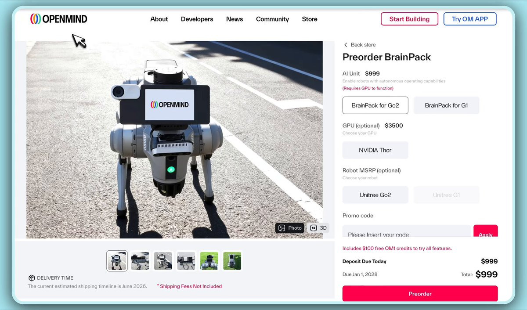The image size is (527, 310).
Task: Select sixth thumbnail on grass
Action: click(x=232, y=261)
